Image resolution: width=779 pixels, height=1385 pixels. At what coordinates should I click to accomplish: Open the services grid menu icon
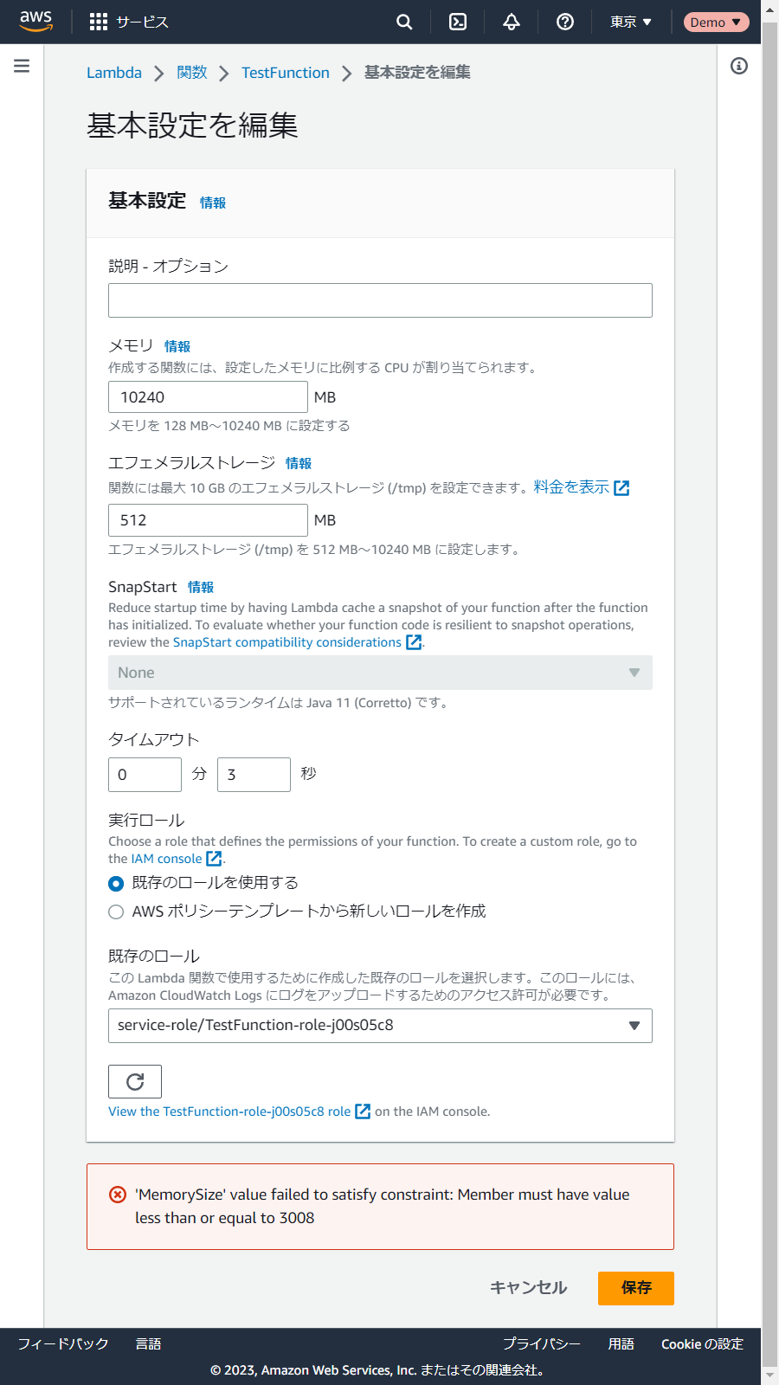click(99, 22)
